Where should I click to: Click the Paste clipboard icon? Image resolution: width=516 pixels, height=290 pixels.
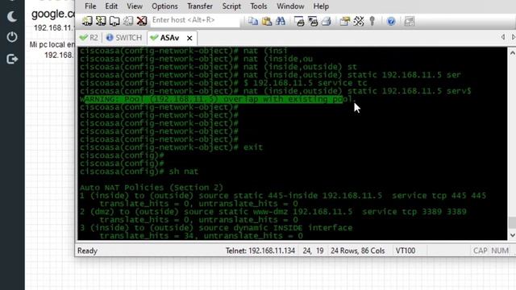tap(267, 21)
